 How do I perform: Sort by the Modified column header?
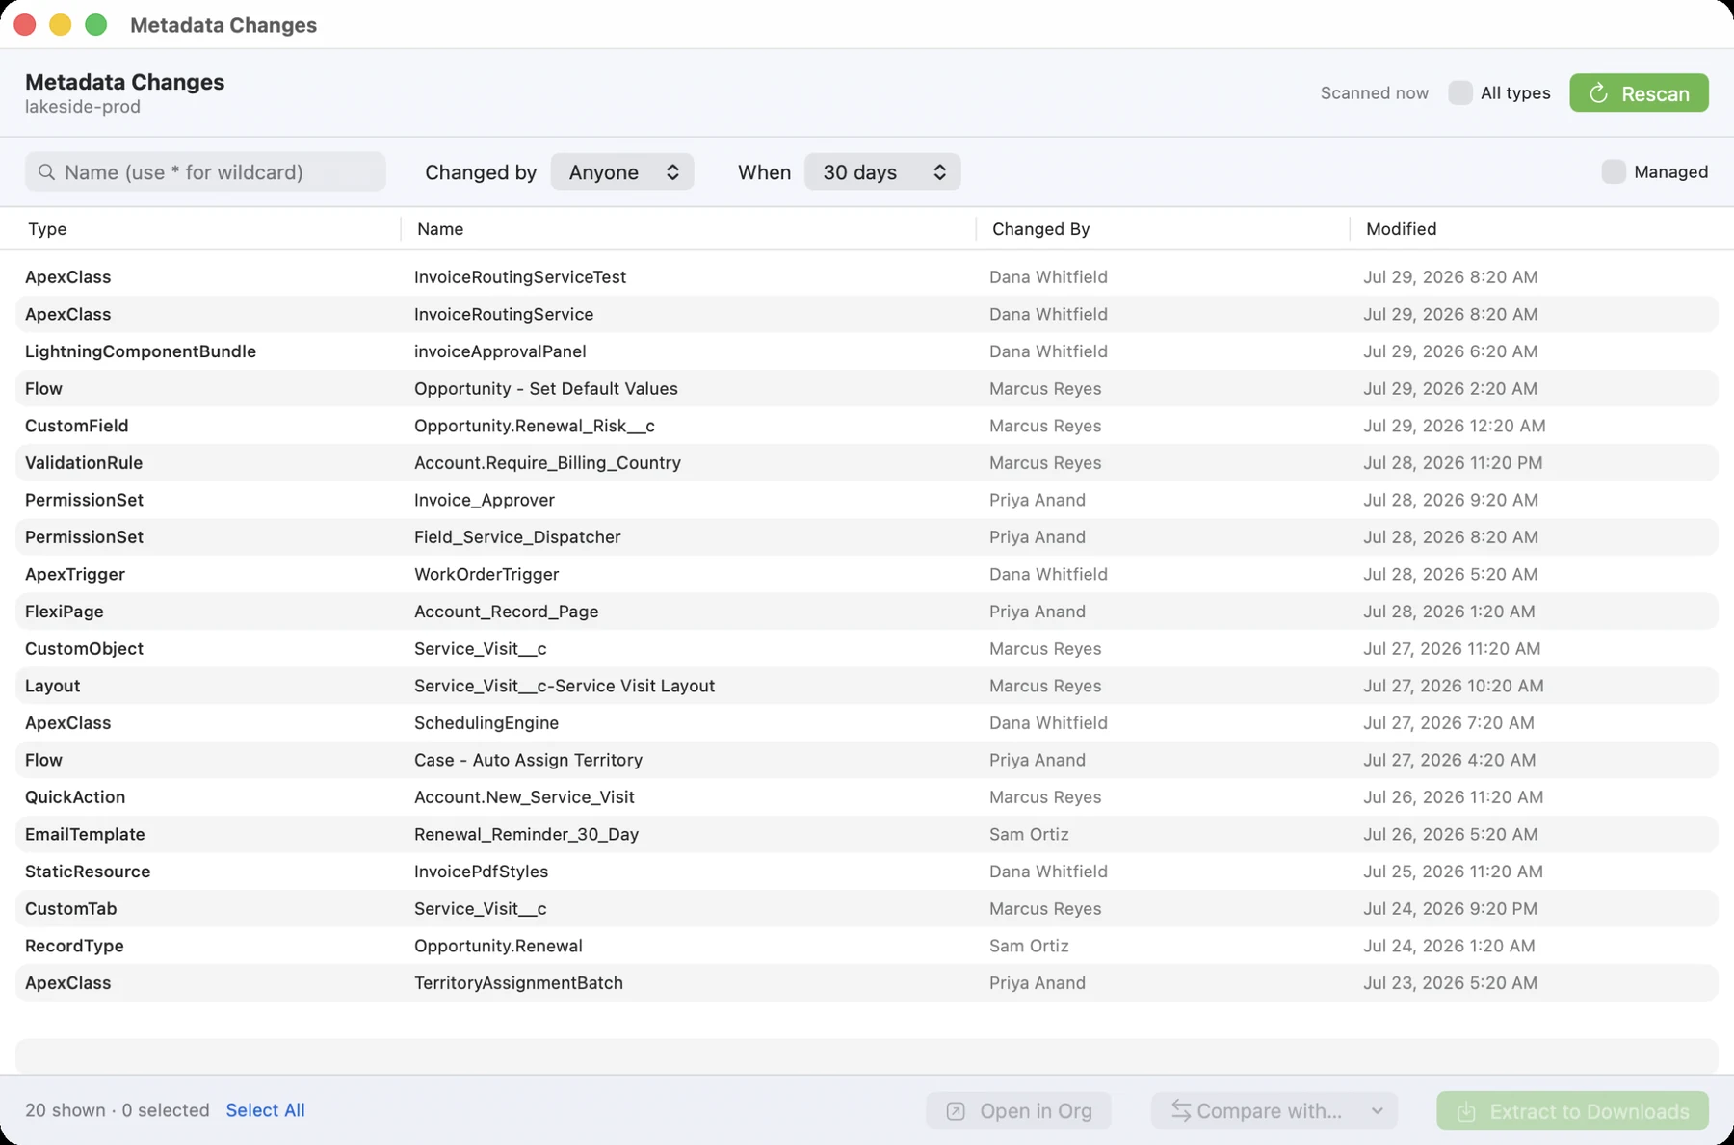click(x=1401, y=229)
